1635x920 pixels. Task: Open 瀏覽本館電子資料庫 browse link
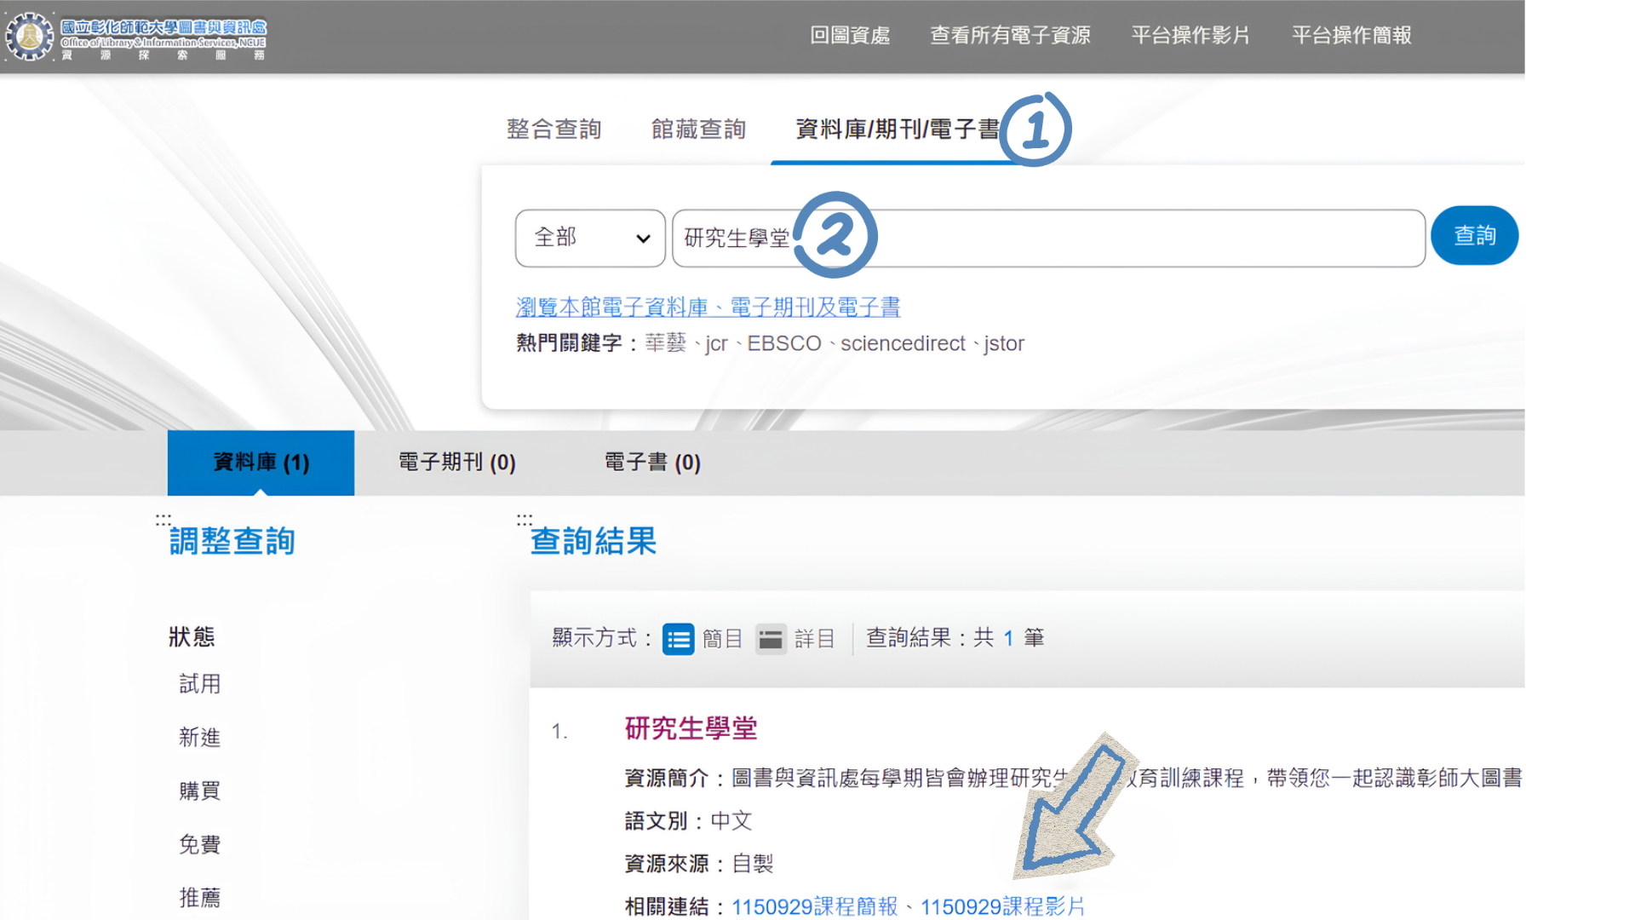[x=708, y=307]
